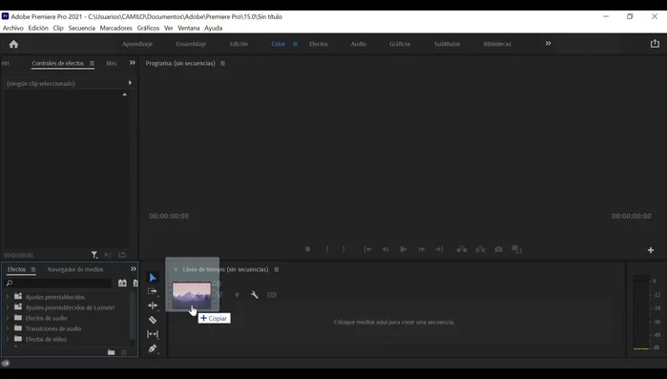Filter accelerated effects icon in Effects panel
The width and height of the screenshot is (667, 379).
122,283
